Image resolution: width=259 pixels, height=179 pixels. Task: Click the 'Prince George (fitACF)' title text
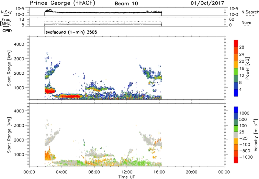pos(62,3)
